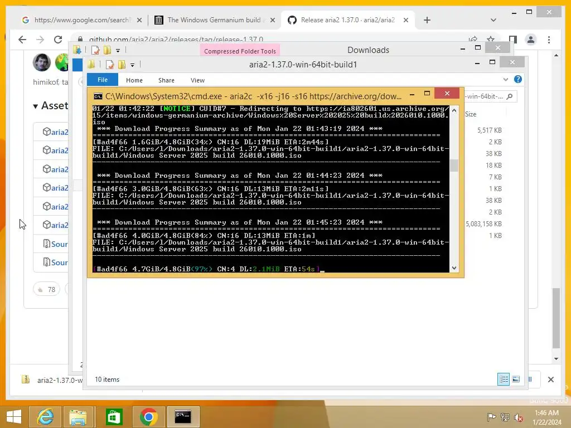Open the Windows Start button
The width and height of the screenshot is (571, 428).
coord(14,417)
